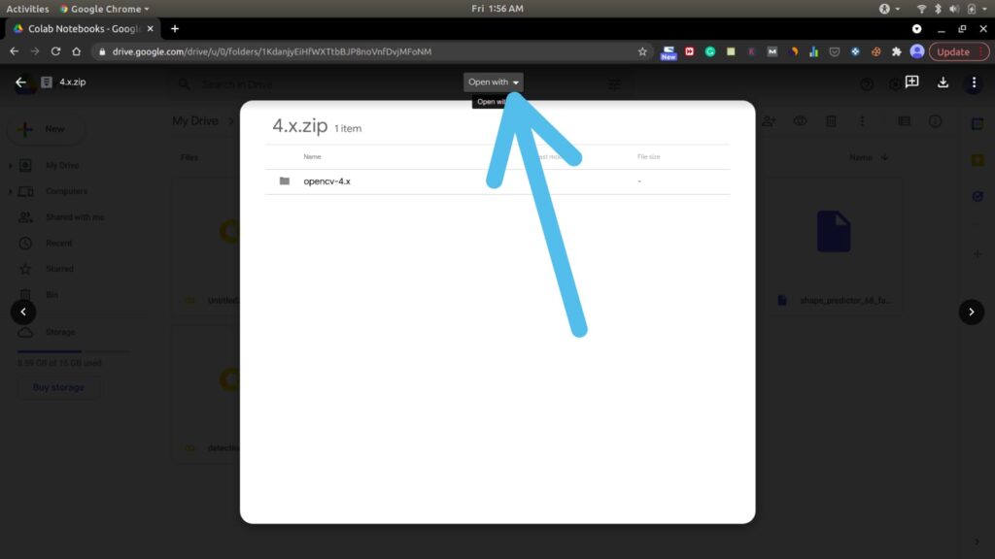
Task: Click the download icon in preview toolbar
Action: point(943,82)
